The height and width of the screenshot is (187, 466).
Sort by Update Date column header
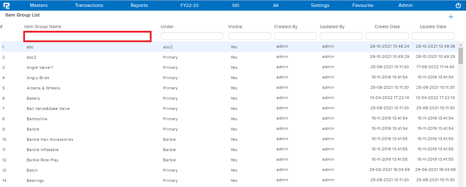[433, 27]
